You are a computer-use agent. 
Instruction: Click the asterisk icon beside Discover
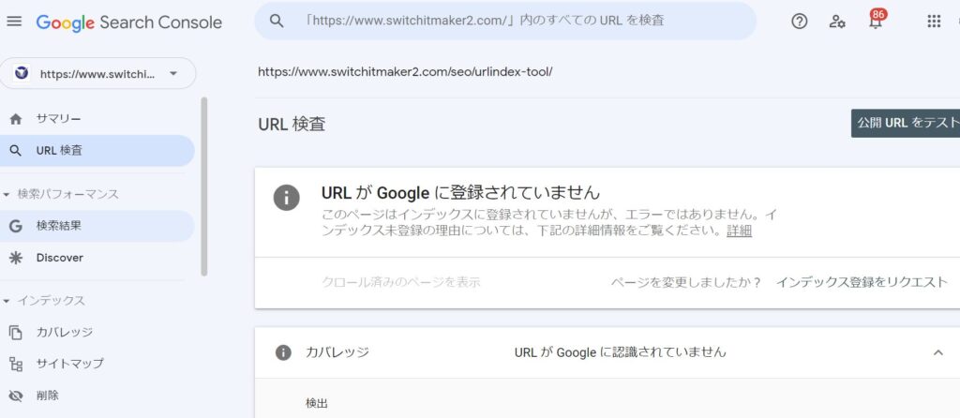(x=16, y=258)
